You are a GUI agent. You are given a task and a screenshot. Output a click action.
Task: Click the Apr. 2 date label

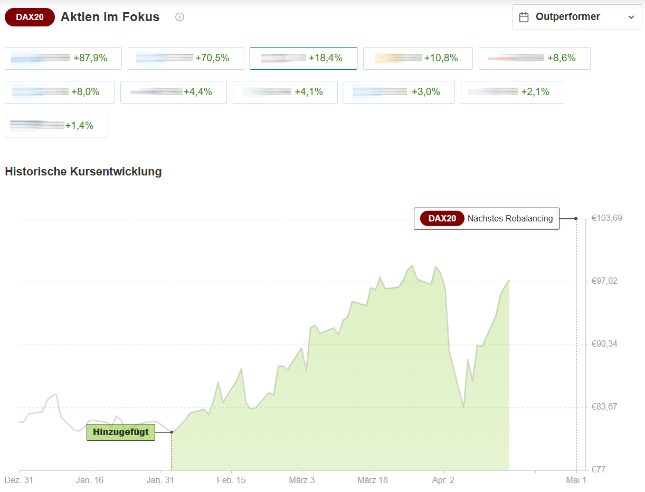(443, 480)
